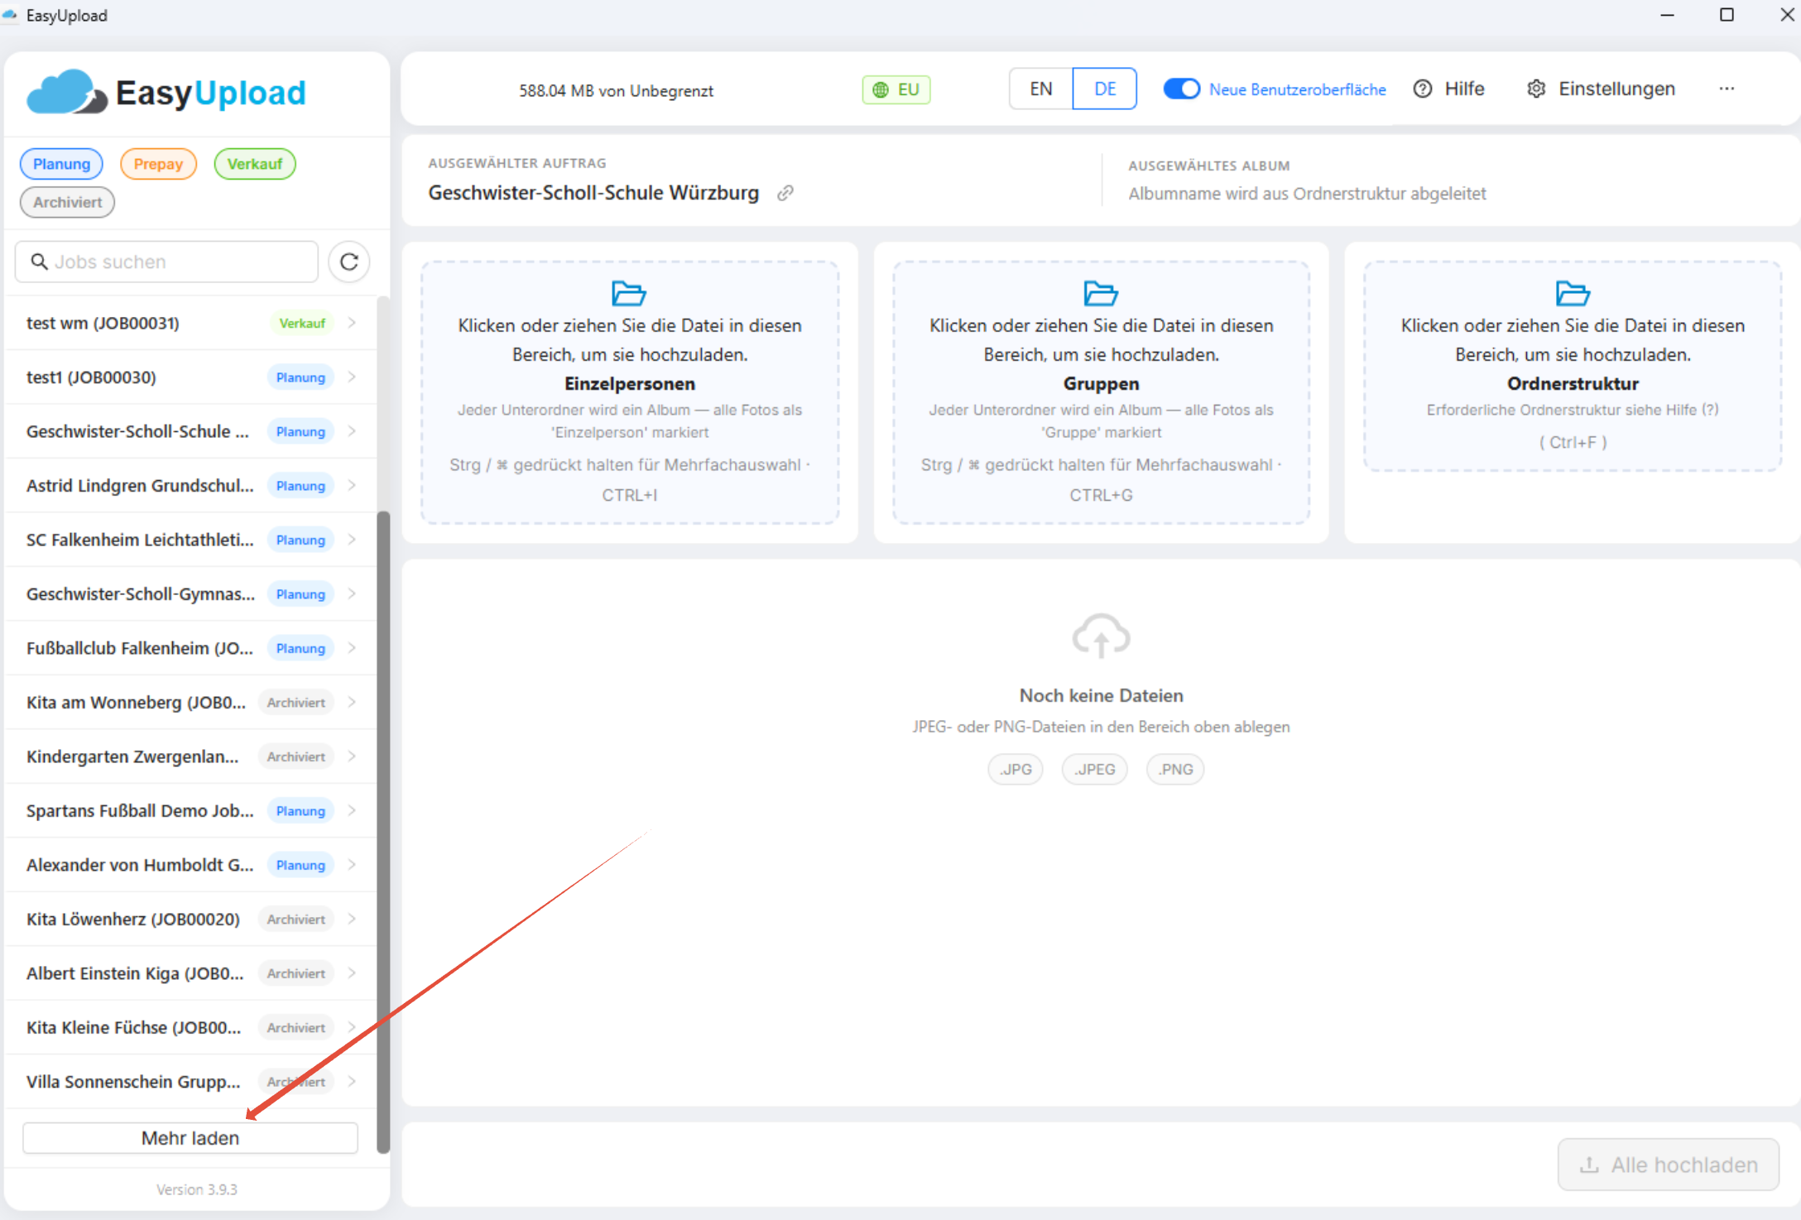Expand chevron for test wm (JOB00031)
Viewport: 1801px width, 1220px height.
point(353,323)
